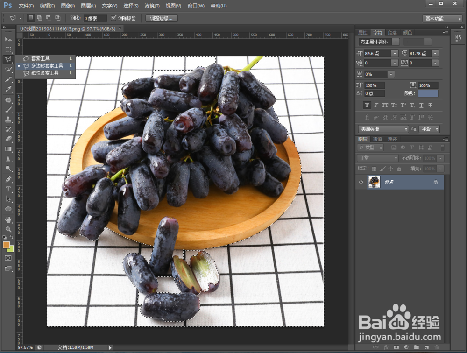
Task: Toggle Faux Bold text style
Action: [367, 105]
